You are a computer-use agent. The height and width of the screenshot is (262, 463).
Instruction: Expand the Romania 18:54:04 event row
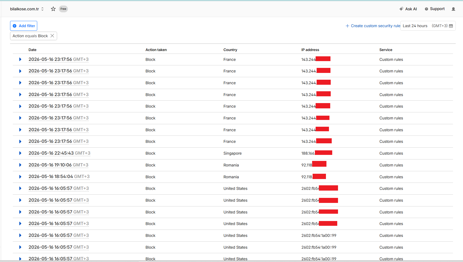tap(20, 177)
